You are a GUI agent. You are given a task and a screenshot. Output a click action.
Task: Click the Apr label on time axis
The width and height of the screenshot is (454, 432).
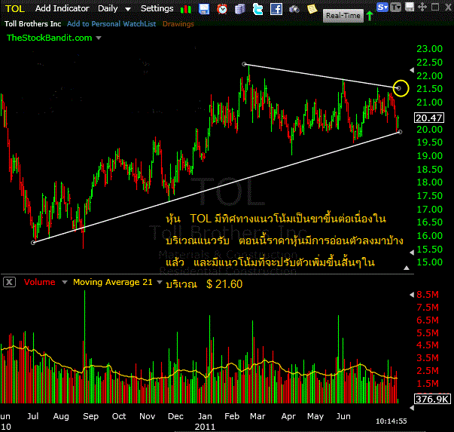pyautogui.click(x=288, y=416)
